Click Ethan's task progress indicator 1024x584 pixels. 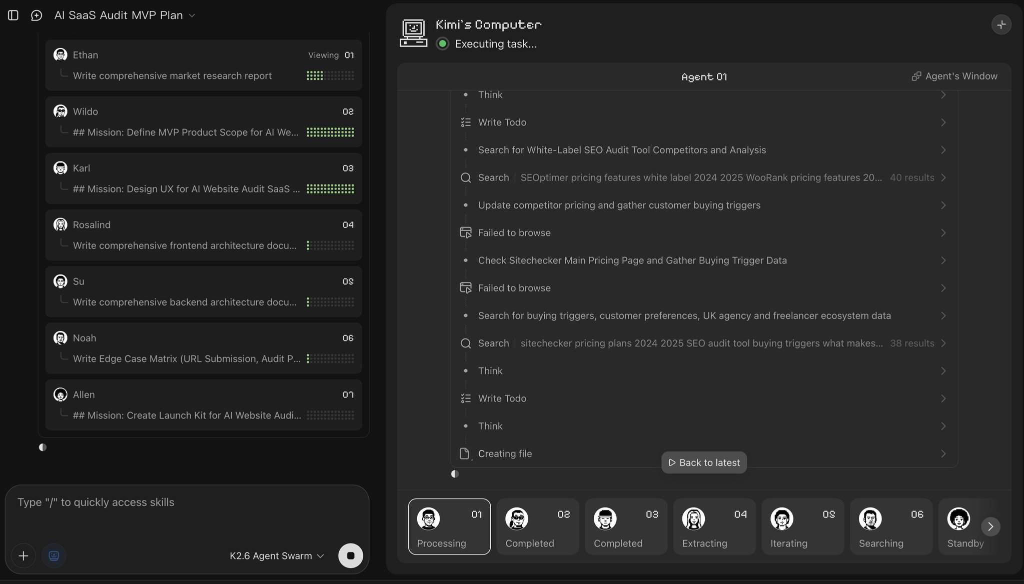coord(330,75)
